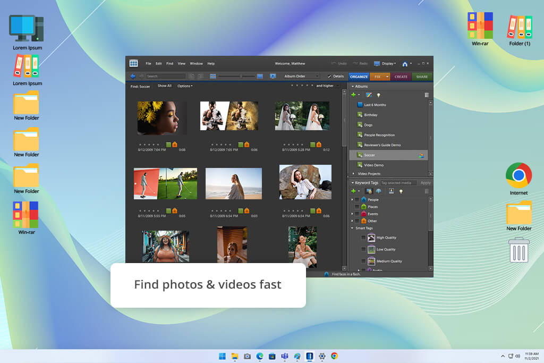Open the Help menu
The width and height of the screenshot is (544, 363).
tap(211, 63)
